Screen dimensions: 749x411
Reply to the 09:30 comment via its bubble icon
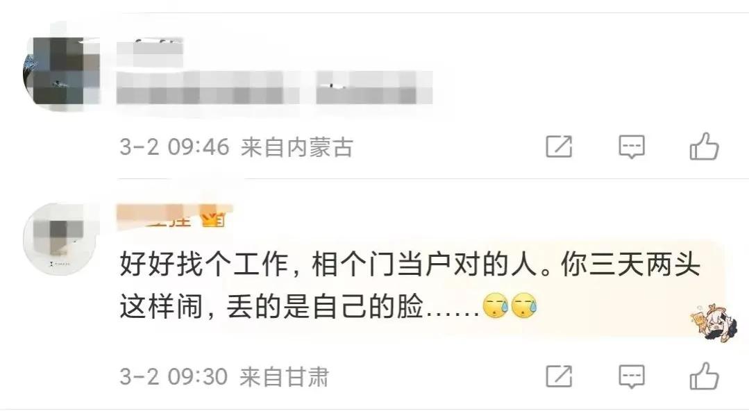pos(632,376)
